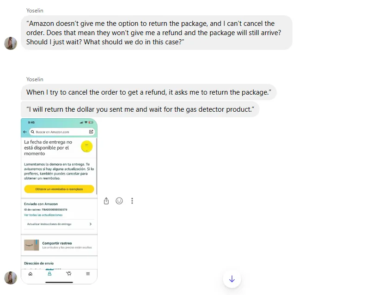Open the Amazon hamburger menu icon
Image resolution: width=372 pixels, height=295 pixels.
click(x=88, y=274)
